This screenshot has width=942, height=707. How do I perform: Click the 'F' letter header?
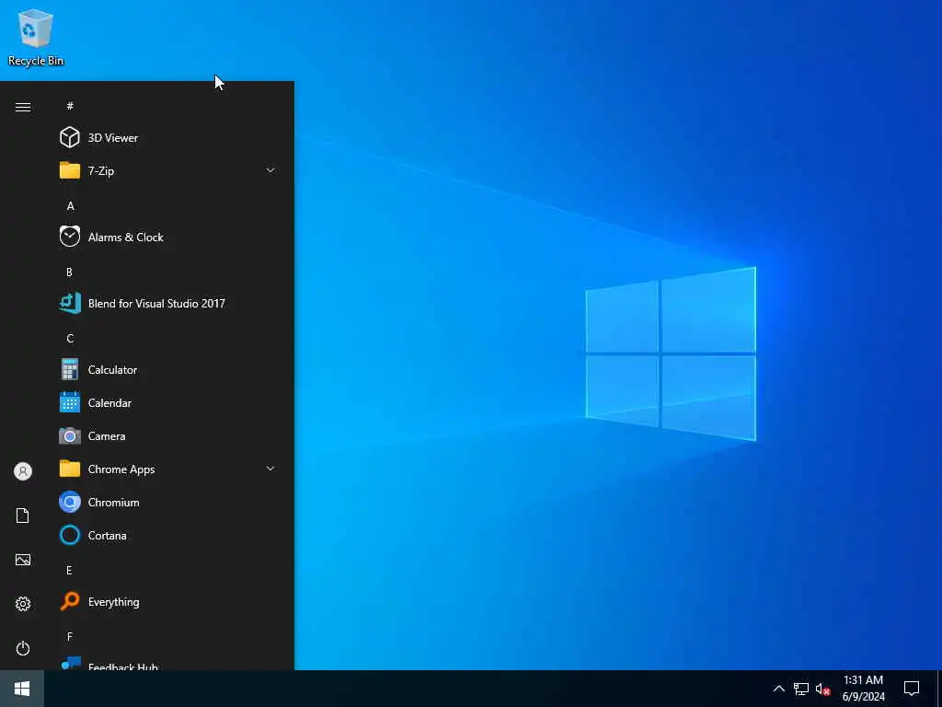point(70,636)
